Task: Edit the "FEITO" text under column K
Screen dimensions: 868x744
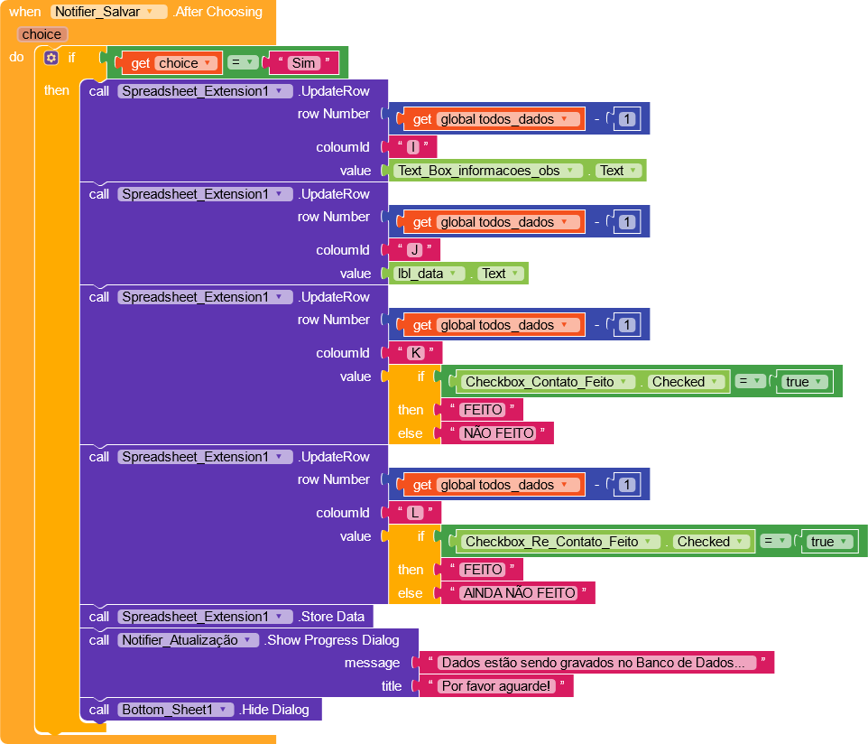Action: coord(483,410)
